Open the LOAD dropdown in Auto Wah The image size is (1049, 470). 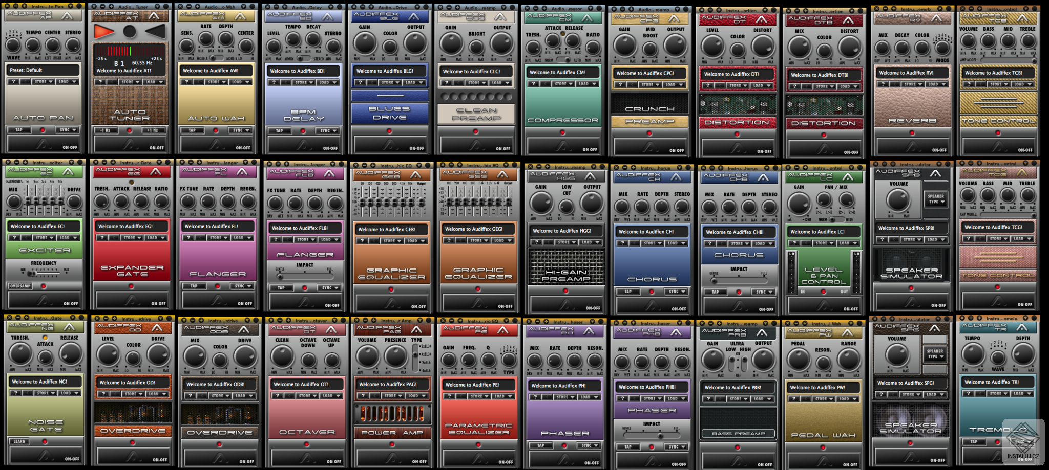[x=239, y=82]
